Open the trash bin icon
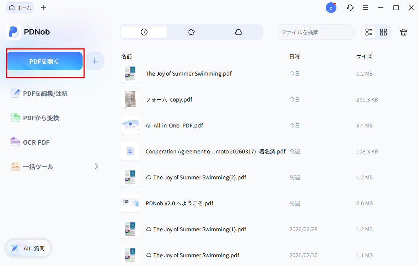The image size is (419, 266). (404, 32)
